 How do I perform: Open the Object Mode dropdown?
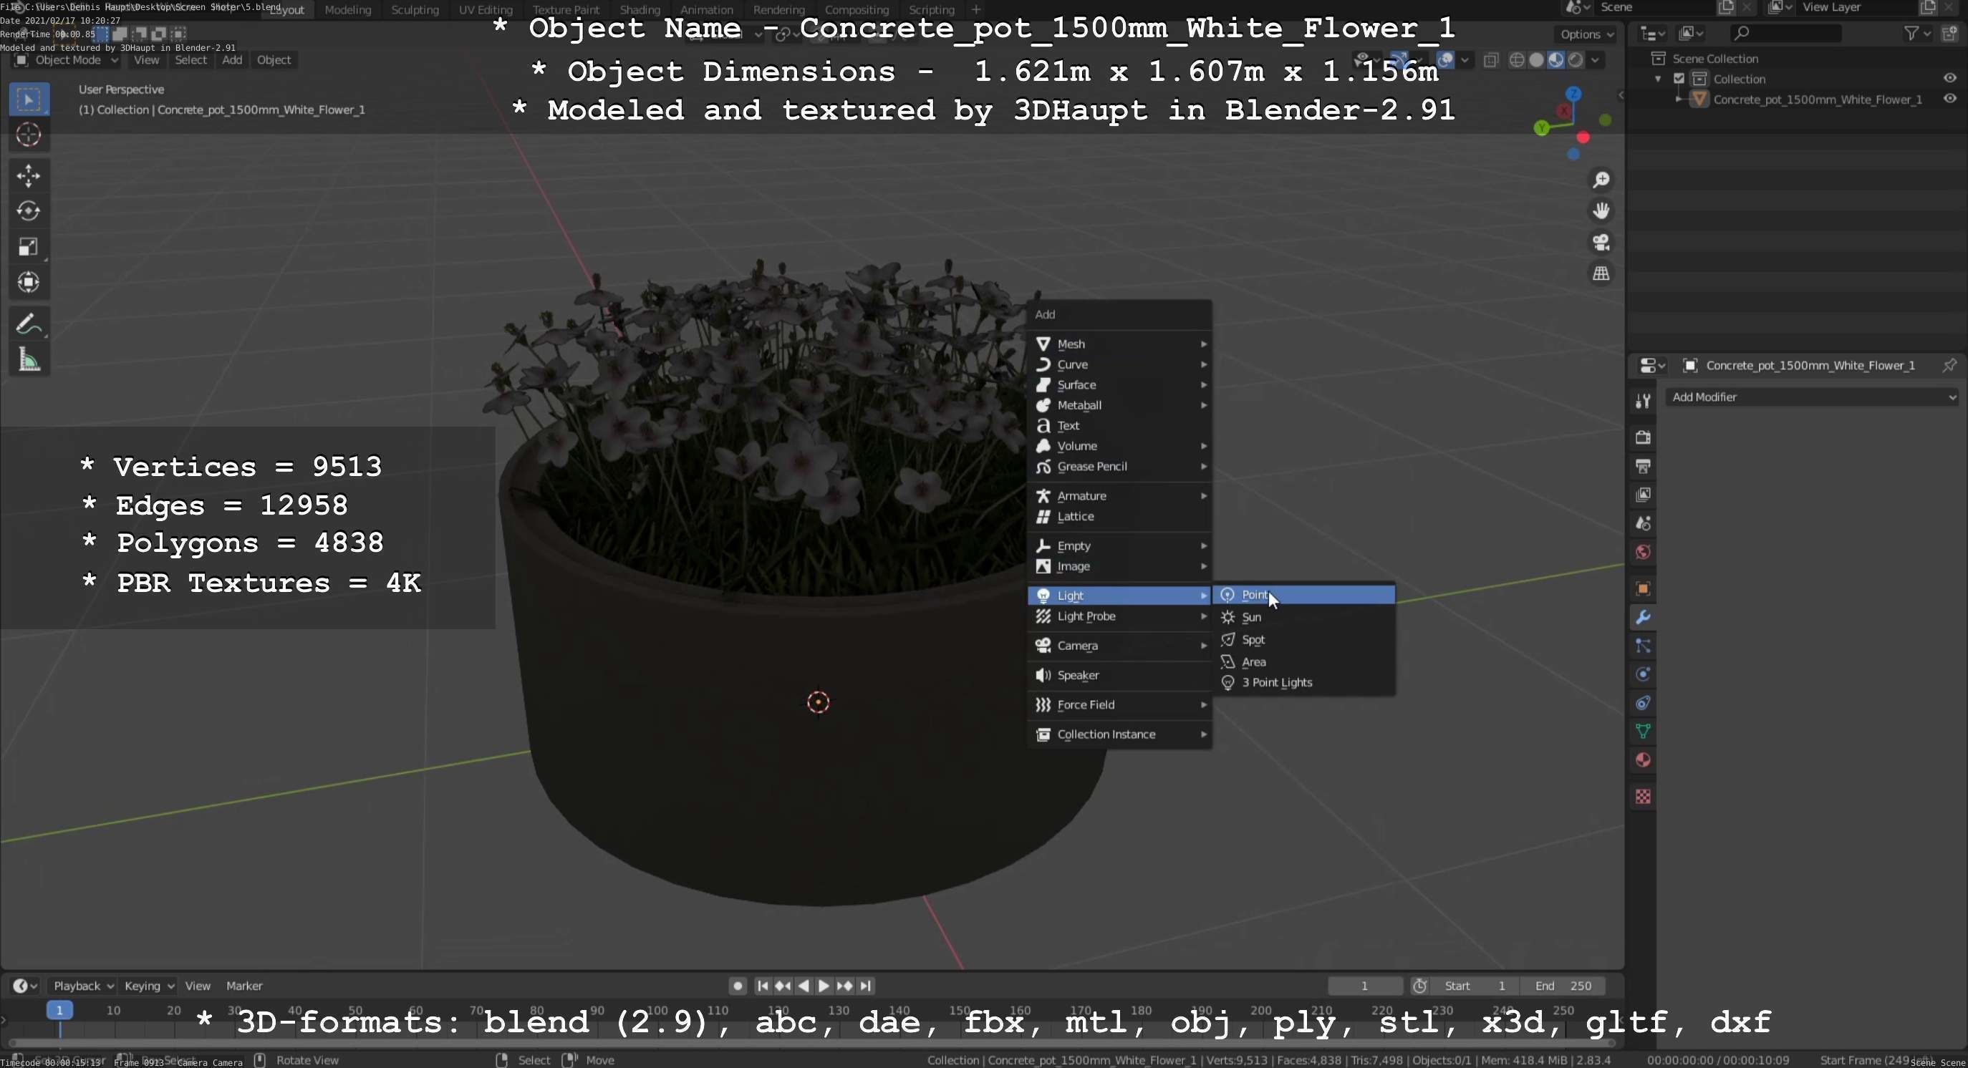(x=67, y=60)
